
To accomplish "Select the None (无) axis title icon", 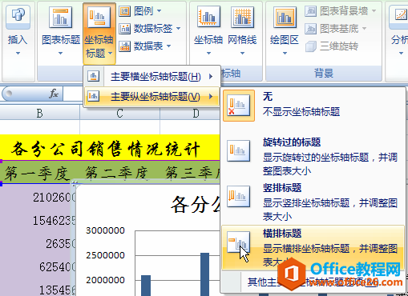I will point(239,106).
